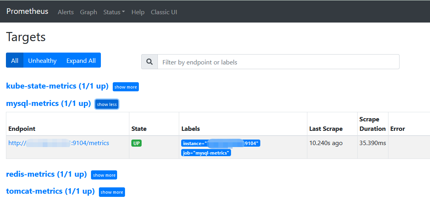Switch to Classic UI
Viewport: 430px width, 202px height.
point(164,12)
